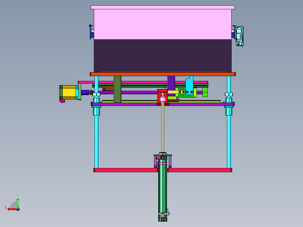Pick the orange support plate under the box
Screen dimensions: 303x227
click(163, 74)
